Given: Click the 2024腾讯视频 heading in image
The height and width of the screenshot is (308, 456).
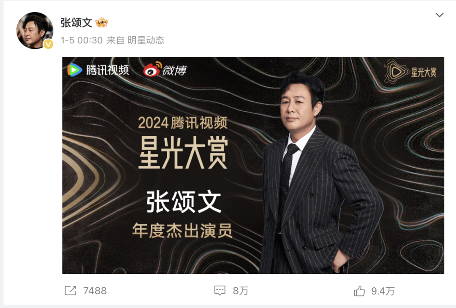Looking at the screenshot, I should 183,123.
